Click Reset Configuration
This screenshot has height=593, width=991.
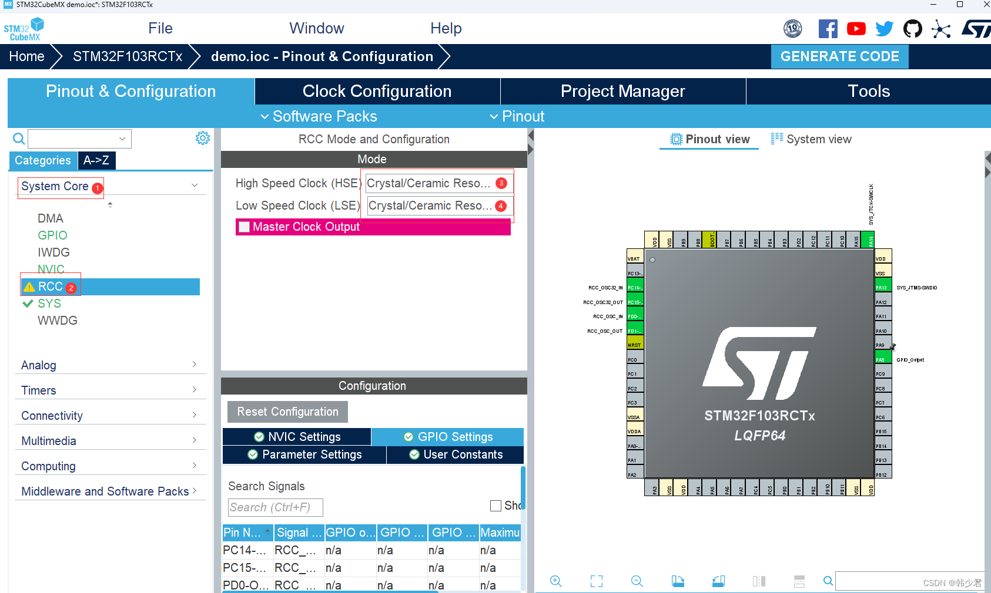287,412
